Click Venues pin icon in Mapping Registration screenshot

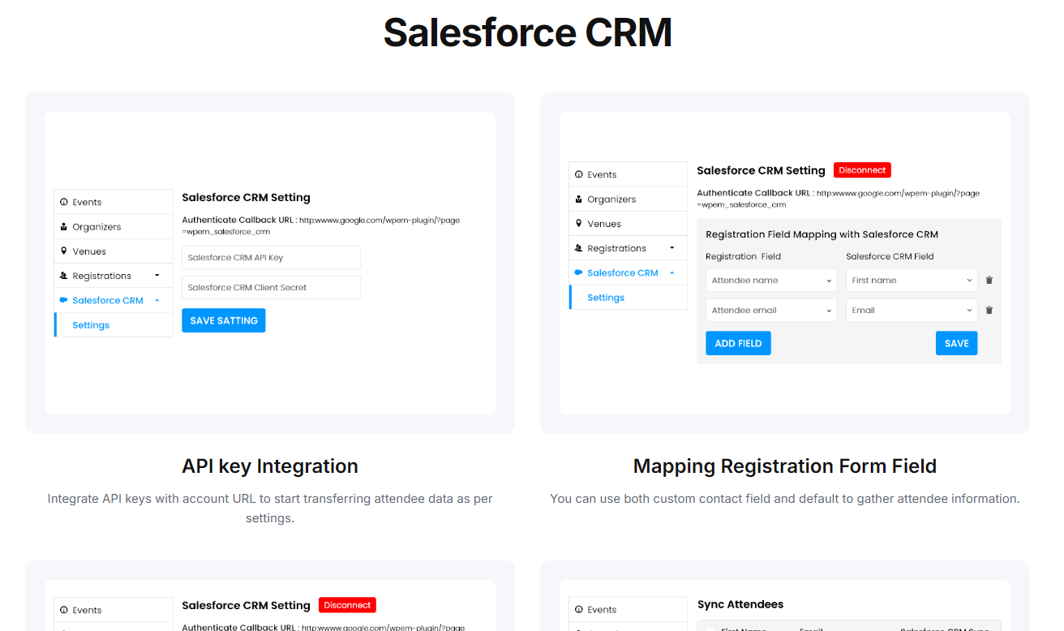[578, 224]
